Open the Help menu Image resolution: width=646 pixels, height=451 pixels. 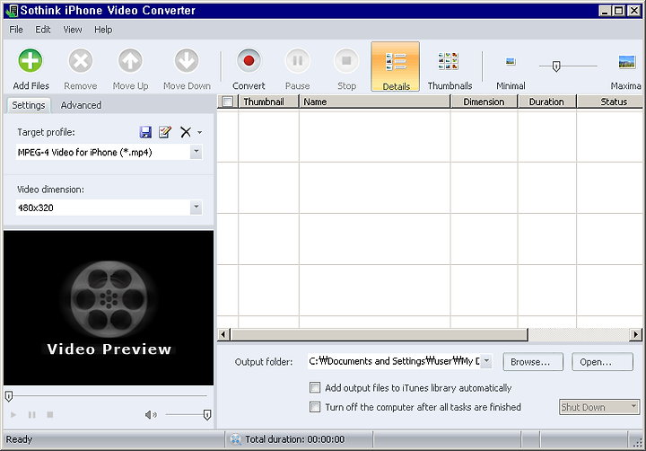[x=103, y=30]
